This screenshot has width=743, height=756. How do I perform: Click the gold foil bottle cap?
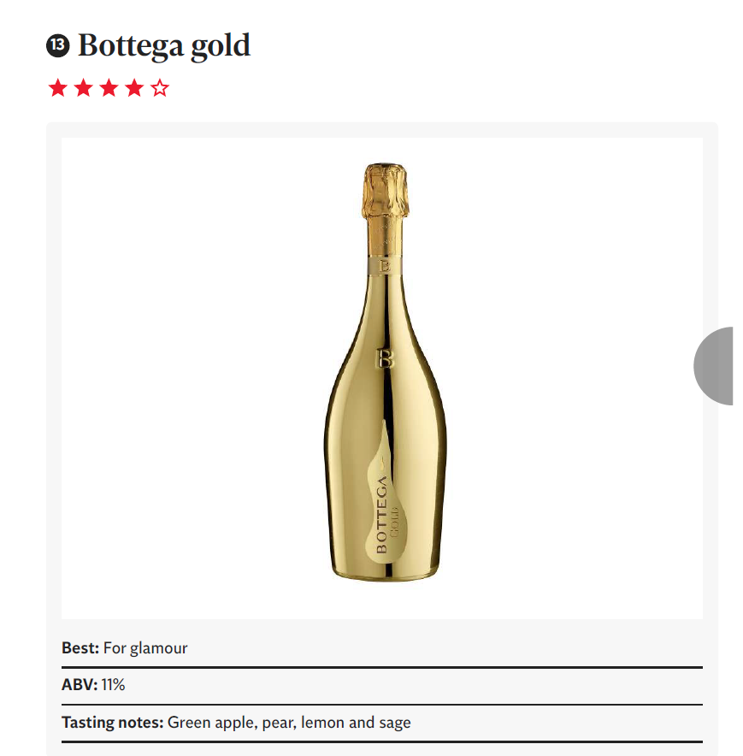[x=385, y=192]
